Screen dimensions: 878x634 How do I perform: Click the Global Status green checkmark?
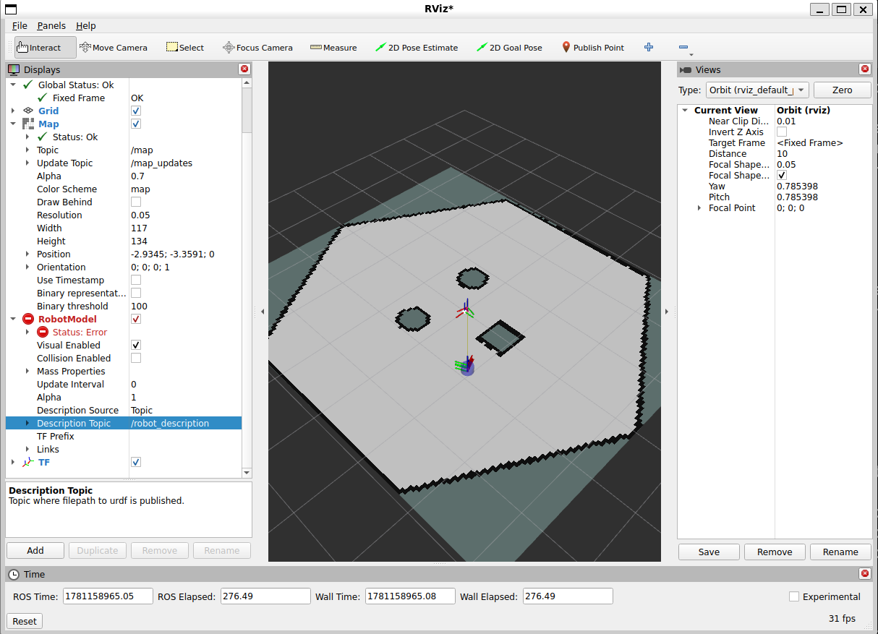click(x=28, y=85)
